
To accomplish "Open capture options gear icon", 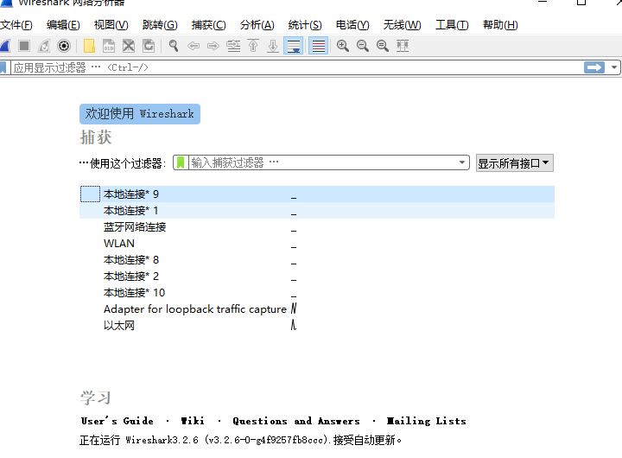I will (64, 46).
